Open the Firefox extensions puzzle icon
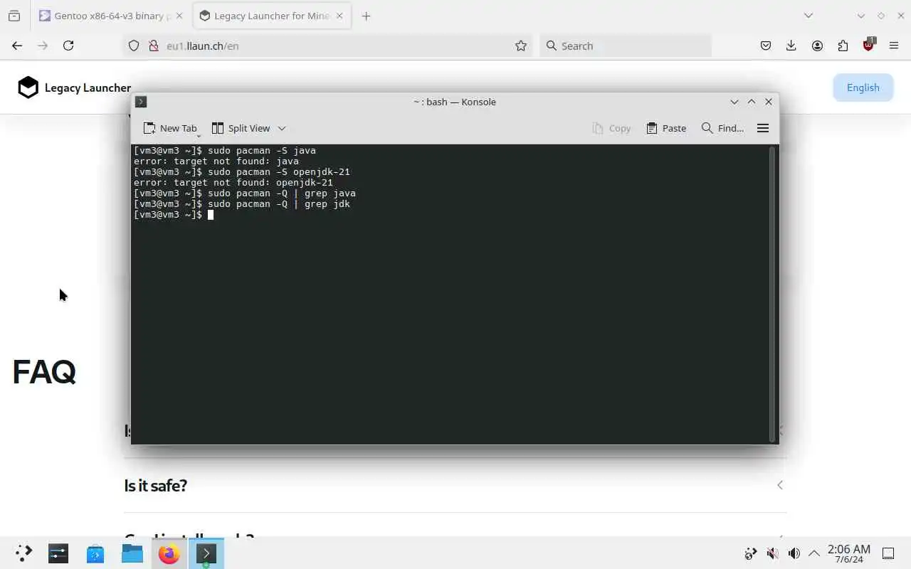The width and height of the screenshot is (911, 569). point(843,46)
